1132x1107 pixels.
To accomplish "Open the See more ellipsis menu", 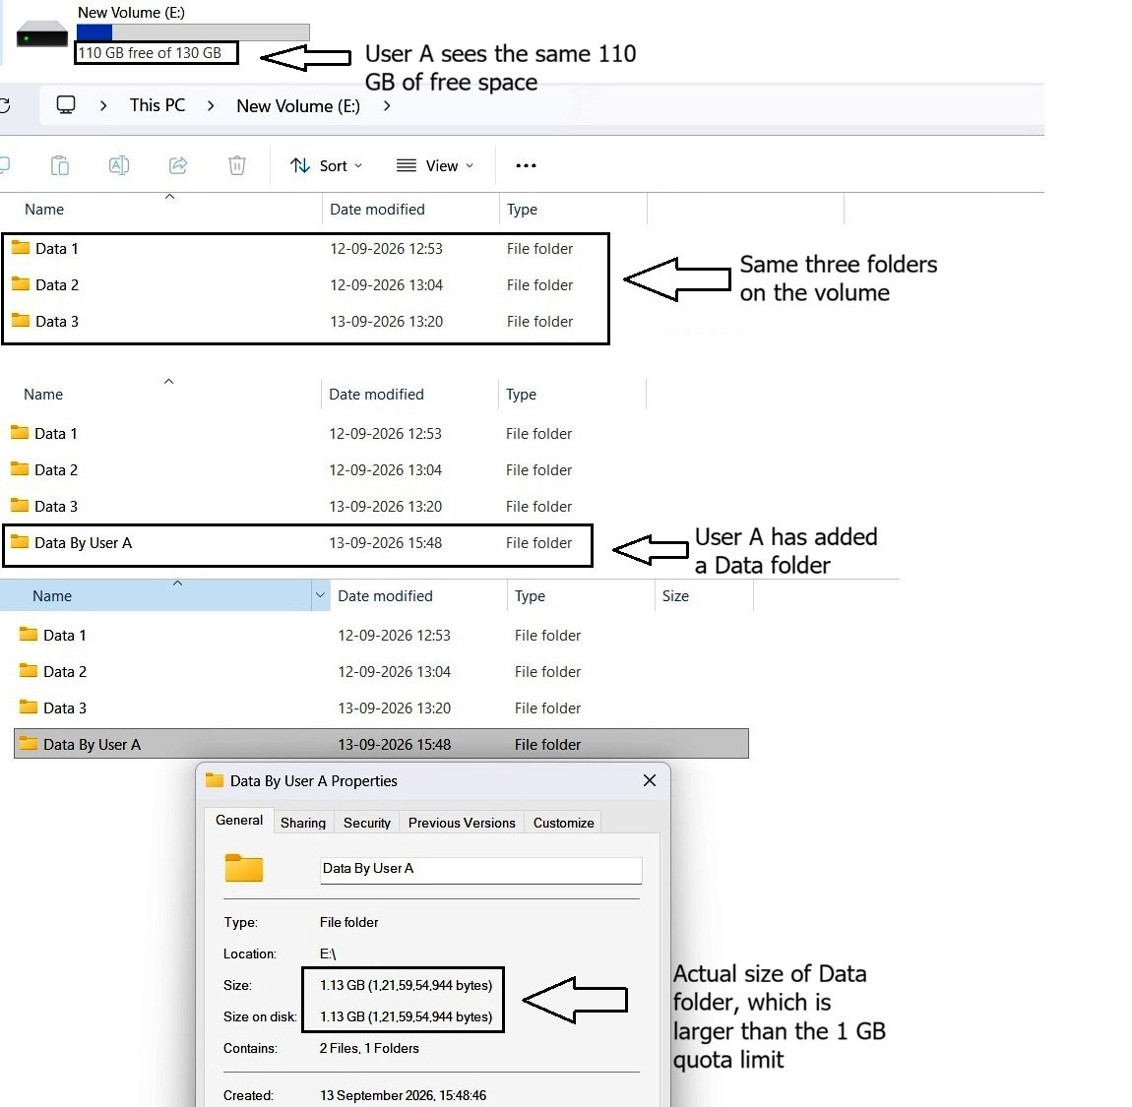I will (526, 166).
